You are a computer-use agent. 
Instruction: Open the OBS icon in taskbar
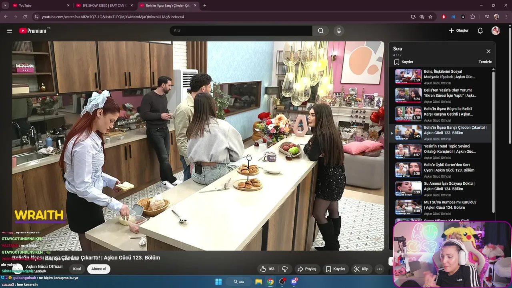(282, 282)
